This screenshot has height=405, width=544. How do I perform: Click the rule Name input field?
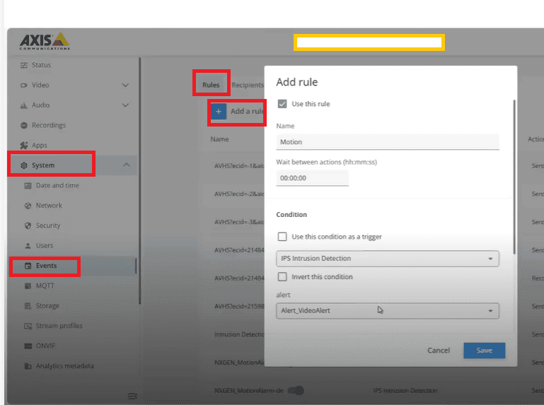point(388,142)
